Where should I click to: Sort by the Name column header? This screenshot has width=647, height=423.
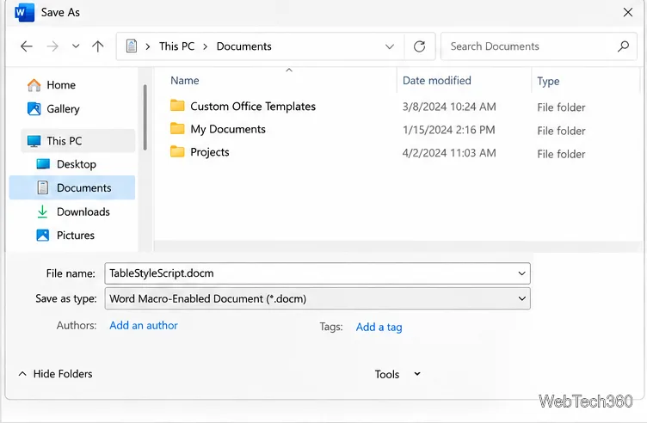(x=184, y=81)
